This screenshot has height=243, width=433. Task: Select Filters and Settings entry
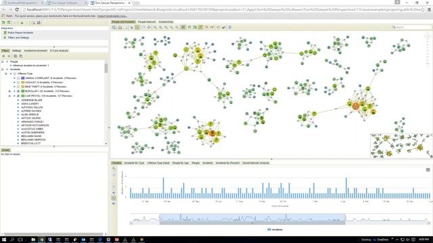(x=18, y=38)
